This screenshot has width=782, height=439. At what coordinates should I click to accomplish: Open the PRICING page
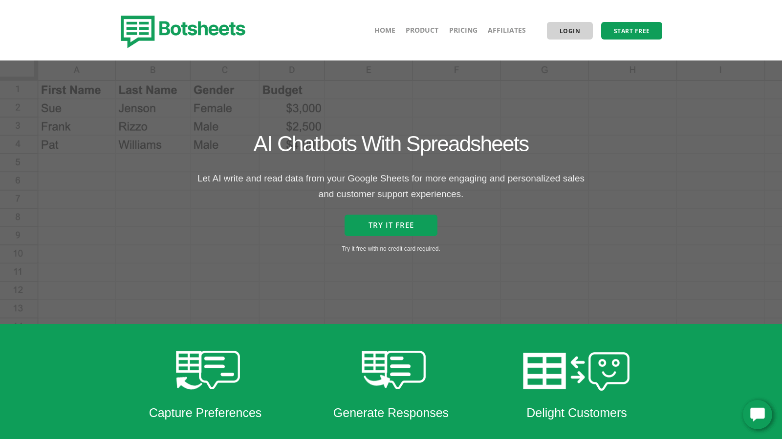(x=463, y=30)
